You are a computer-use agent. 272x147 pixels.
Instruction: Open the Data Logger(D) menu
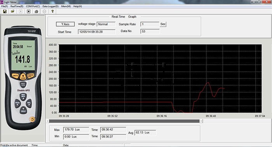[51, 6]
